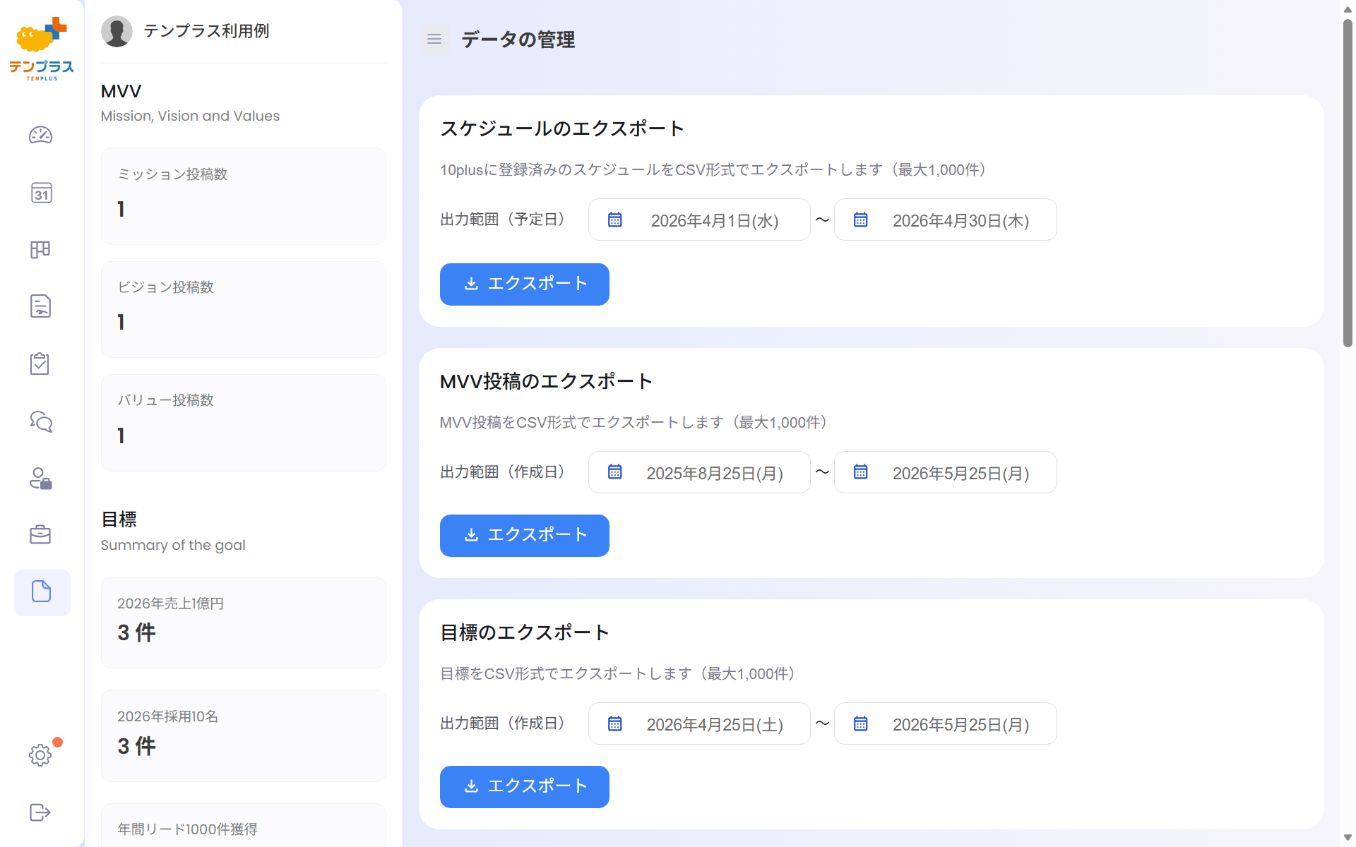The height and width of the screenshot is (847, 1356).
Task: Toggle the hamburger menu beside データの管理
Action: click(434, 40)
